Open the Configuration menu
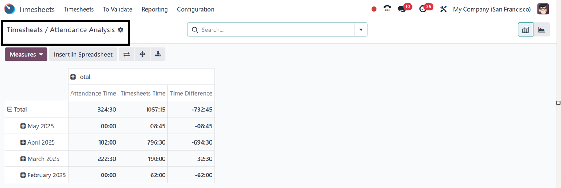 (x=196, y=9)
